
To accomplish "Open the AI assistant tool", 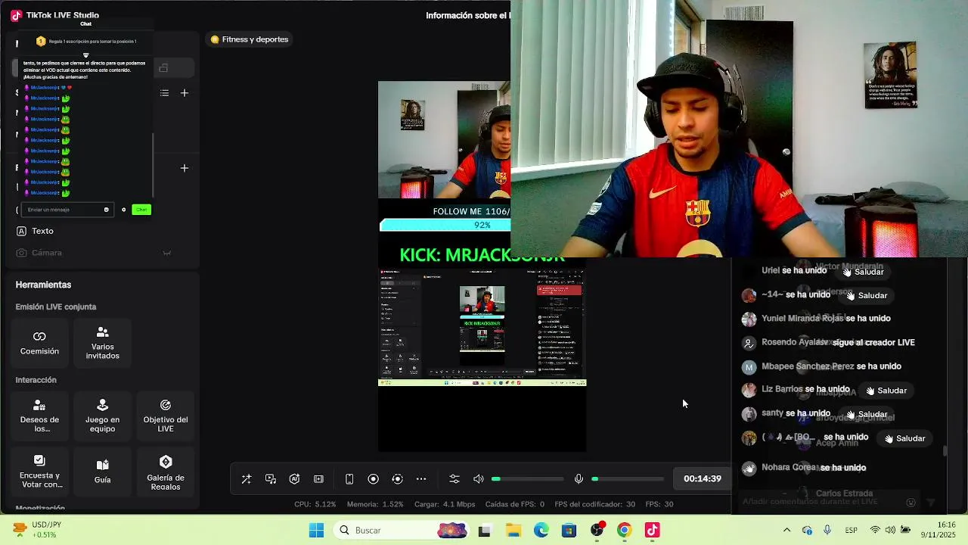I will (x=295, y=479).
